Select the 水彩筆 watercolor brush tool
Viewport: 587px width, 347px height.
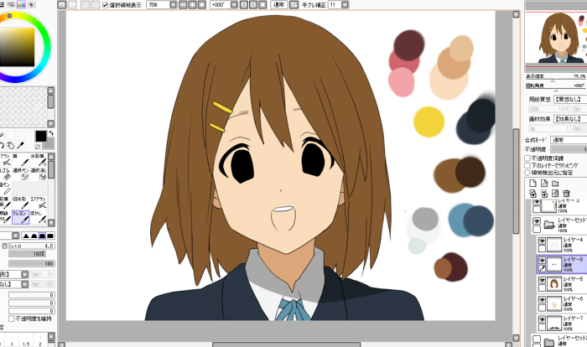pos(39,160)
